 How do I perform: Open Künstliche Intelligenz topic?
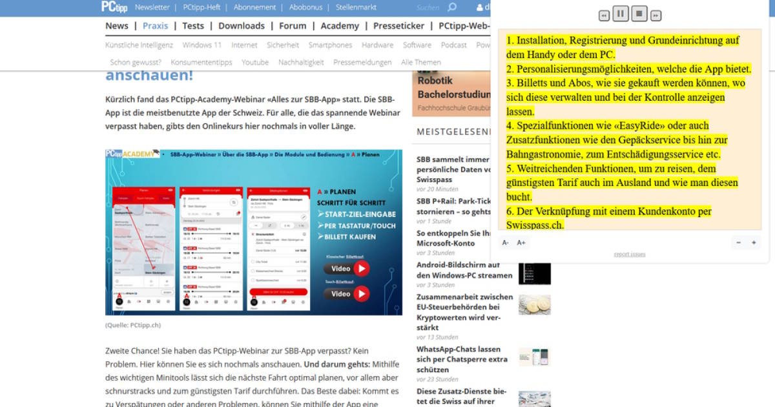pyautogui.click(x=139, y=45)
